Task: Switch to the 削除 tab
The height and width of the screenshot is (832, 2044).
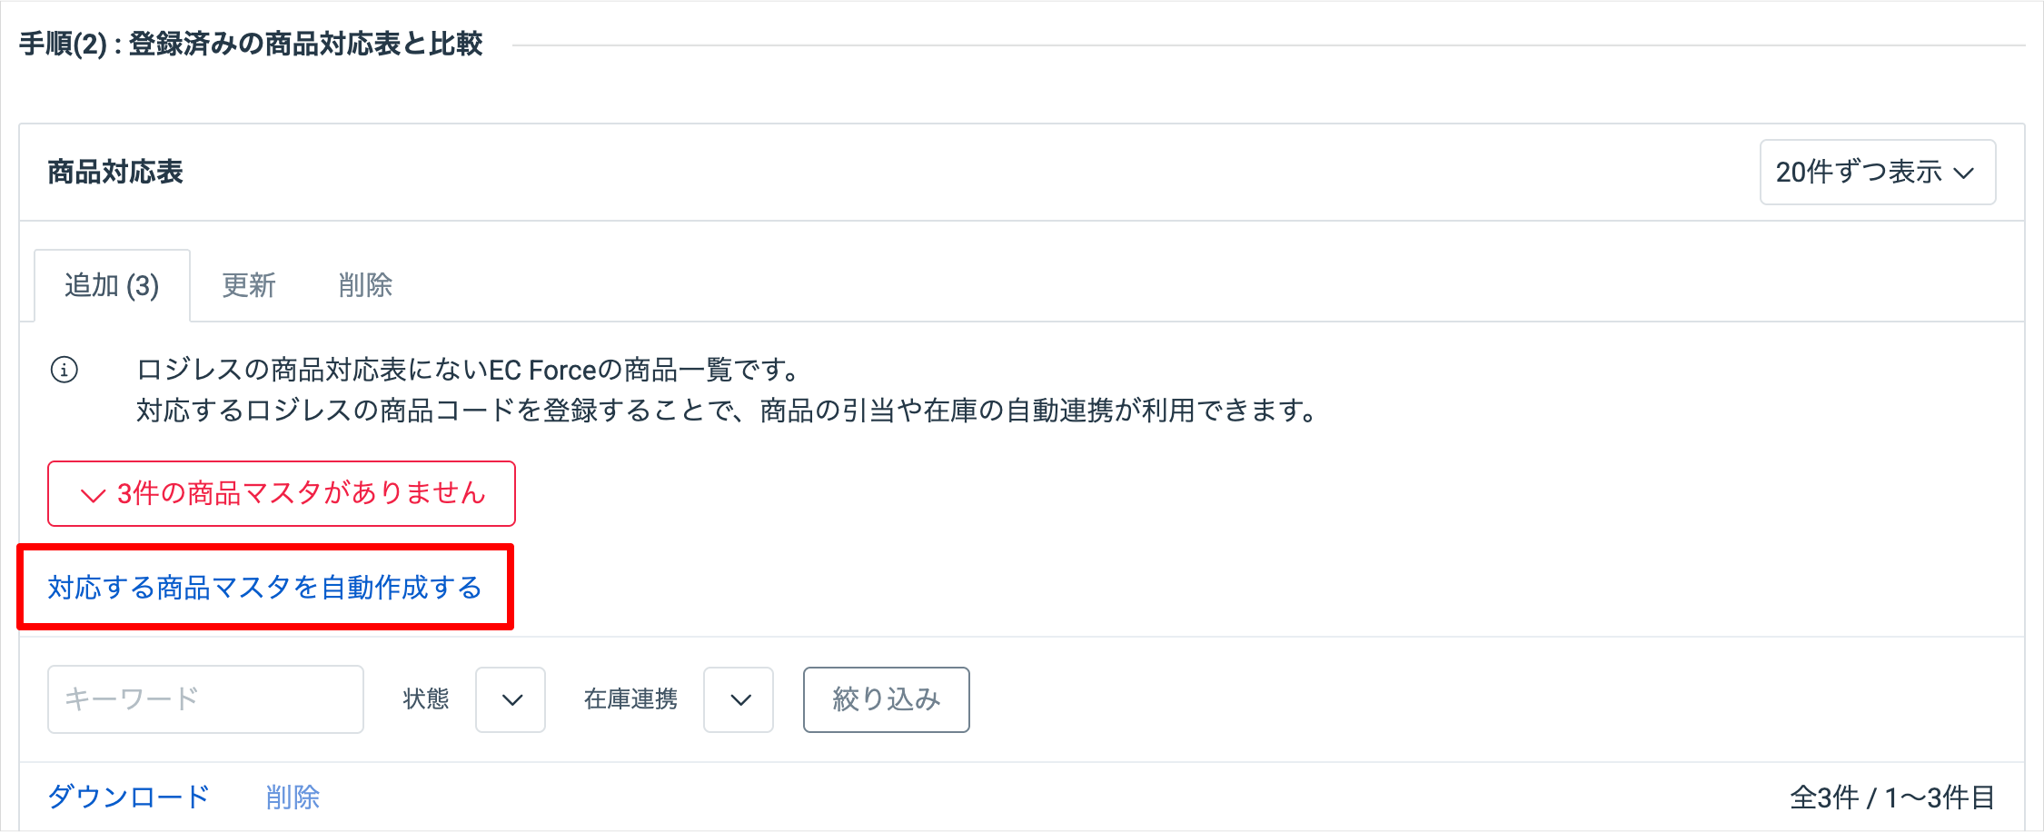Action: [365, 285]
